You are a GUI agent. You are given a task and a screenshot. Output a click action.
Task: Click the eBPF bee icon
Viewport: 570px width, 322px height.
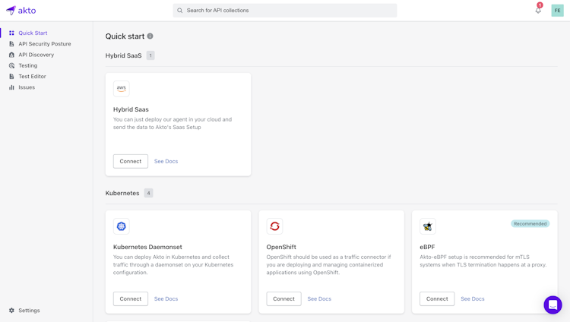(428, 226)
